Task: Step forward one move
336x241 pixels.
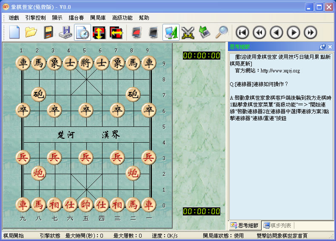Action: pyautogui.click(x=293, y=32)
